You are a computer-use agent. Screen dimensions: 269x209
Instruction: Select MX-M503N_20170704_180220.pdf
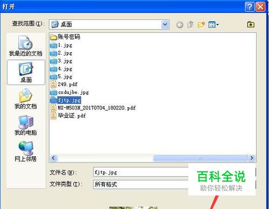click(x=93, y=108)
